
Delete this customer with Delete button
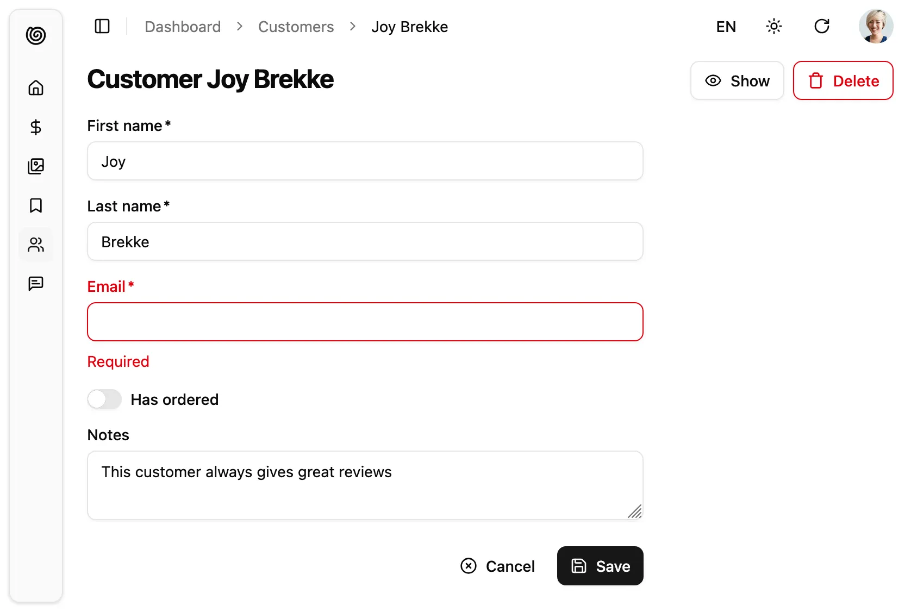tap(843, 80)
